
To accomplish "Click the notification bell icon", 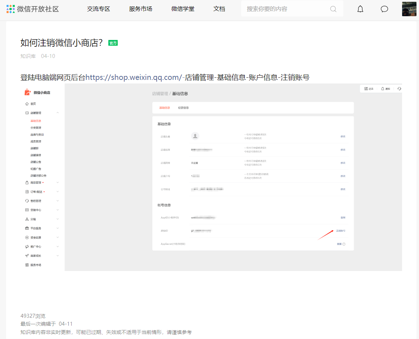I will click(x=360, y=9).
